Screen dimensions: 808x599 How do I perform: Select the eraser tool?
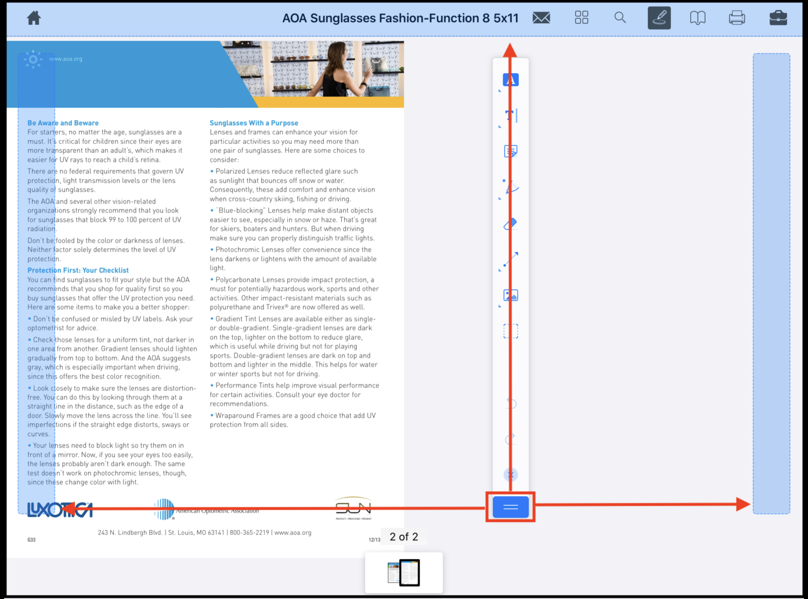(x=510, y=224)
